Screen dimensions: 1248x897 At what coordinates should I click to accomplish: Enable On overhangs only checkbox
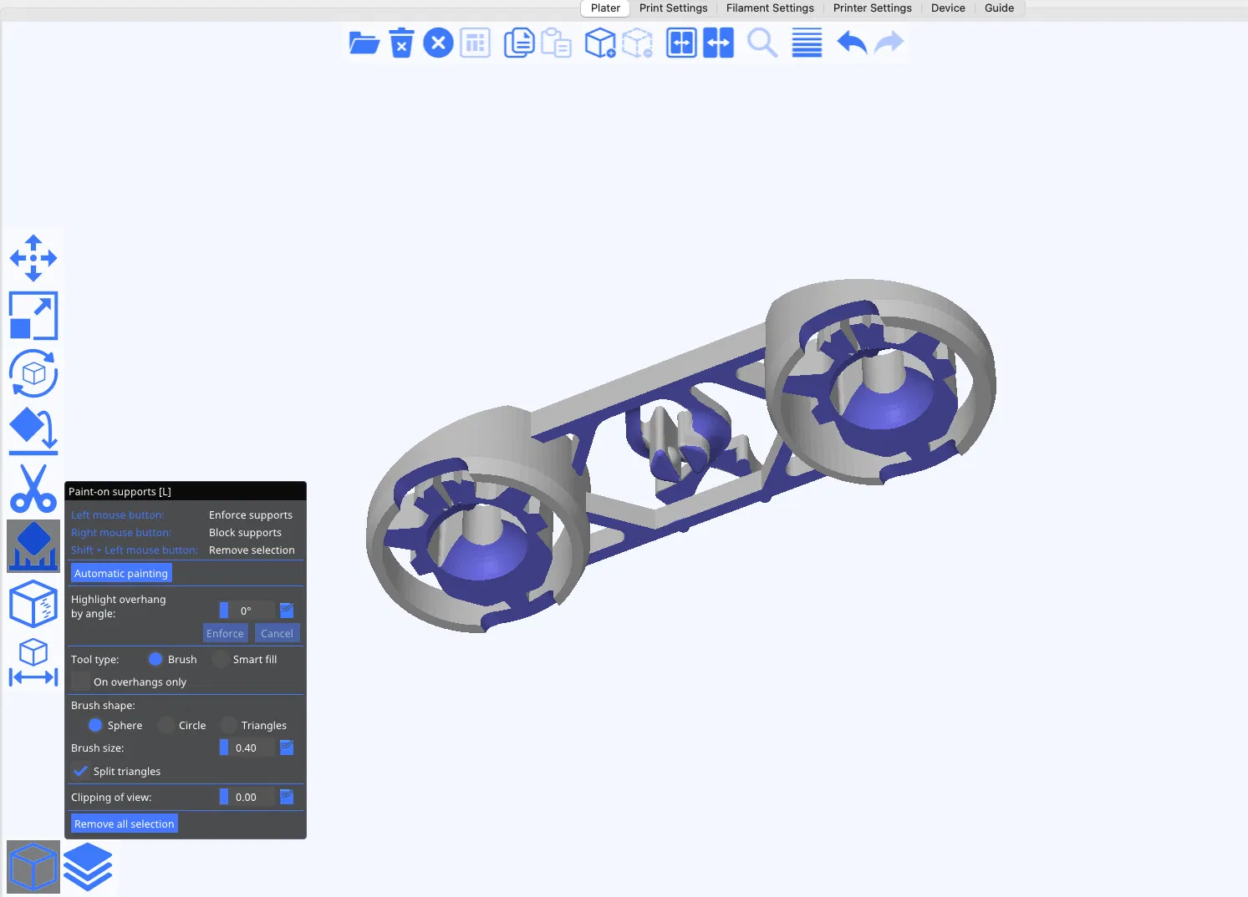pyautogui.click(x=81, y=682)
